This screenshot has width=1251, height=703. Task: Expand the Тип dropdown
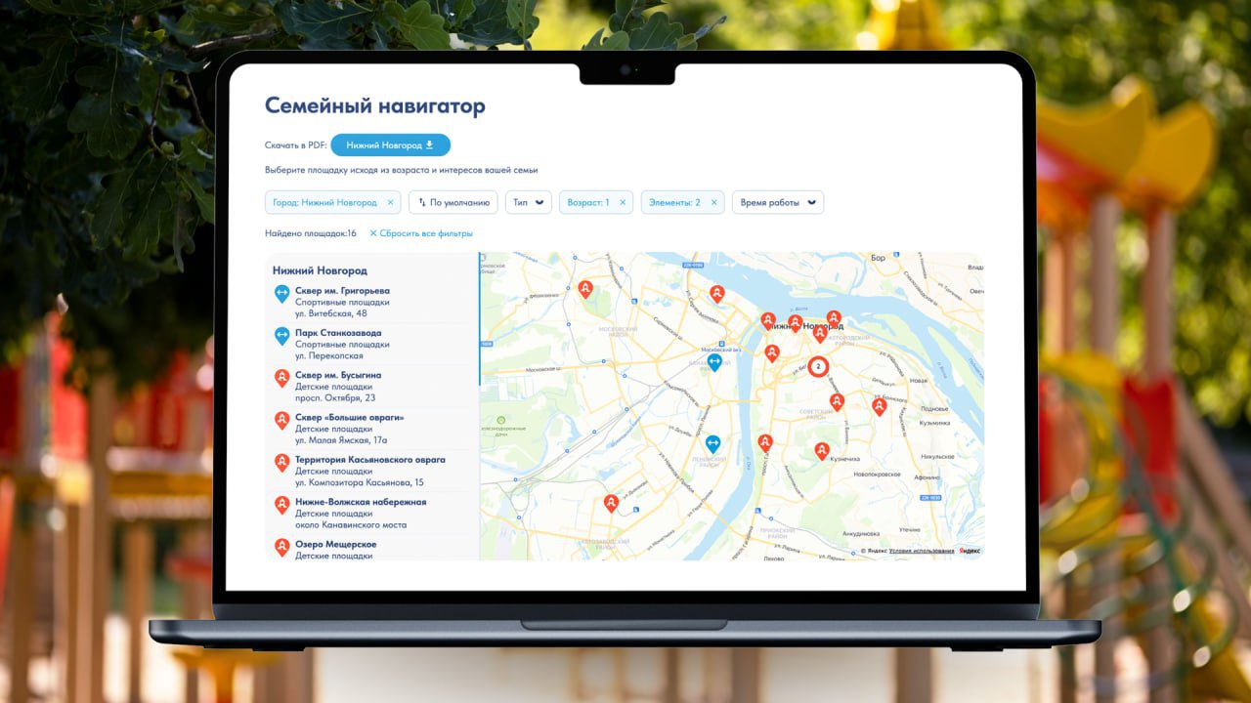528,203
